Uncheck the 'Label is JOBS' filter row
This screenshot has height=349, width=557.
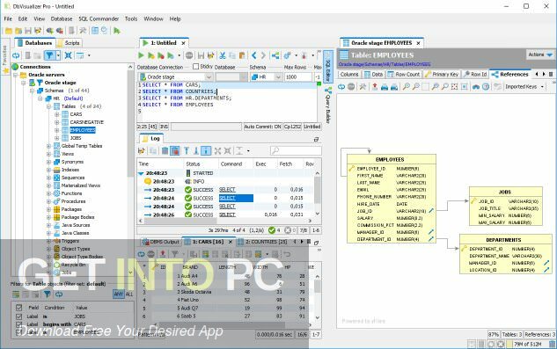(19, 316)
